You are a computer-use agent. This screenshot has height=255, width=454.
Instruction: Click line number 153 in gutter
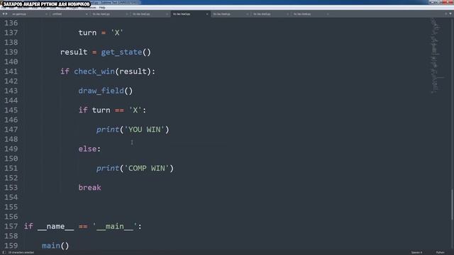pos(11,188)
